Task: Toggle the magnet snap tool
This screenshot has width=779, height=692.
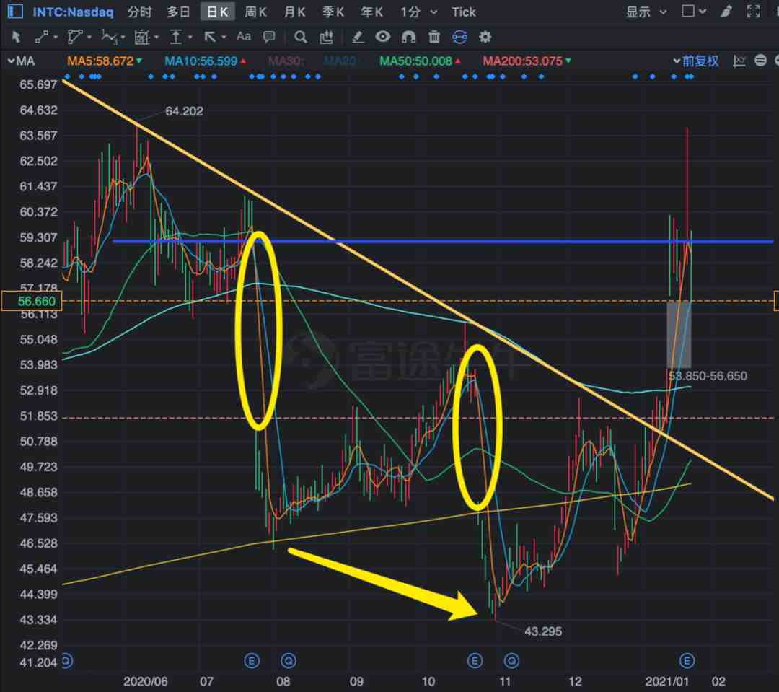Action: click(408, 37)
